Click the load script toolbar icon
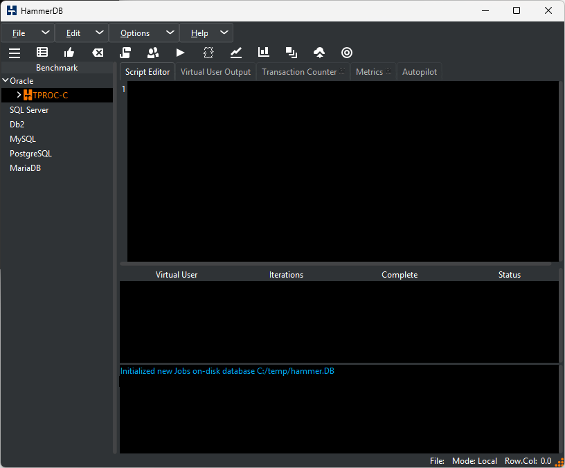Image resolution: width=565 pixels, height=468 pixels. (x=125, y=53)
